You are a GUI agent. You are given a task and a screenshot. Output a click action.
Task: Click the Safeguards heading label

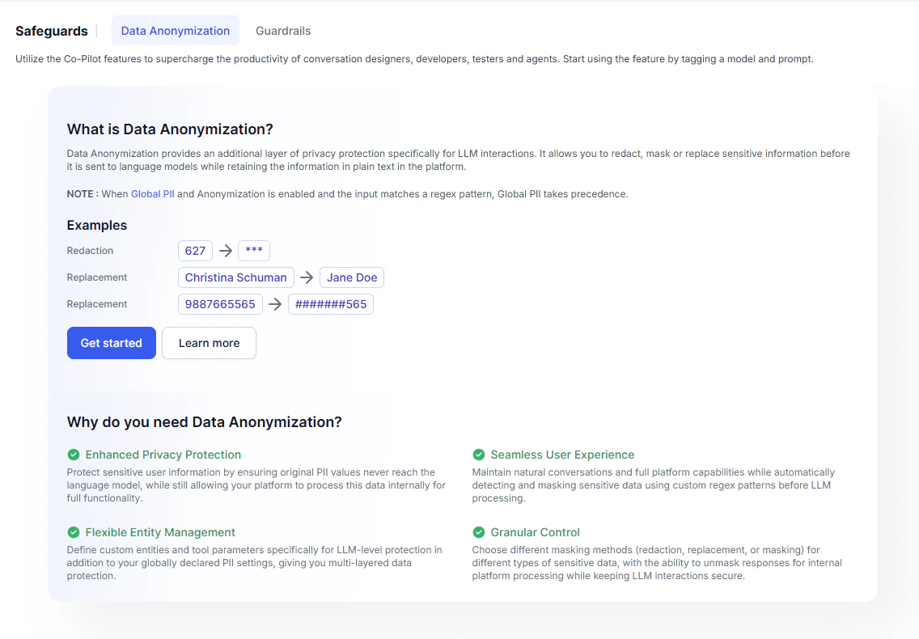[51, 31]
